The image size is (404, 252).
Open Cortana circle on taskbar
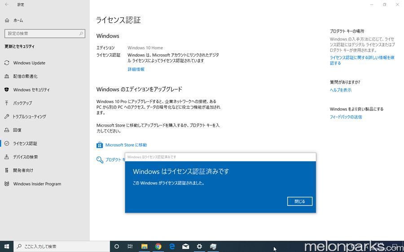(x=116, y=246)
